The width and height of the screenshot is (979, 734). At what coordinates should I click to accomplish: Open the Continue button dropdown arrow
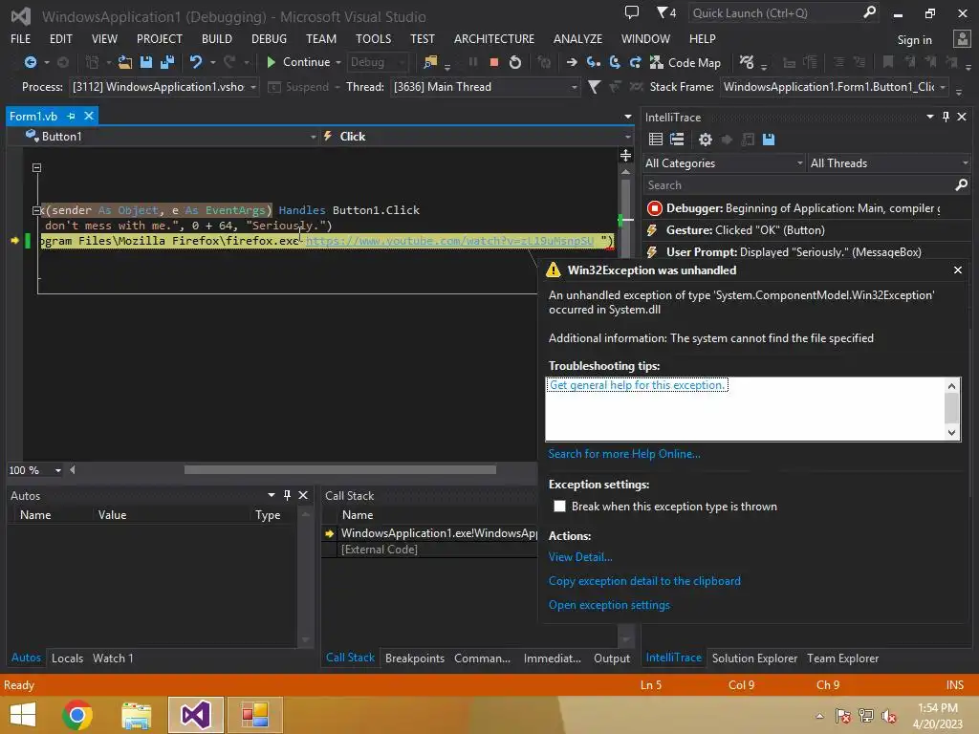337,62
